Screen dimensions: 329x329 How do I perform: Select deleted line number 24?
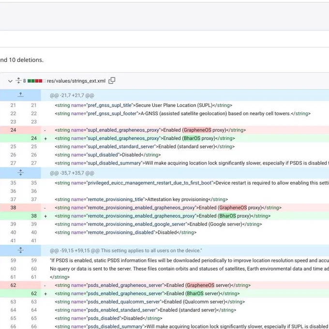(x=13, y=130)
